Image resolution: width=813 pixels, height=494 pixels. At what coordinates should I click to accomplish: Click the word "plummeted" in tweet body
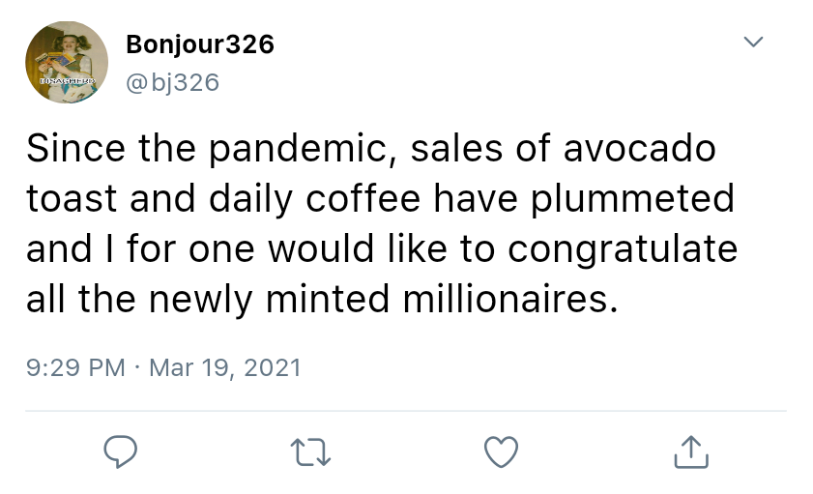pyautogui.click(x=632, y=199)
